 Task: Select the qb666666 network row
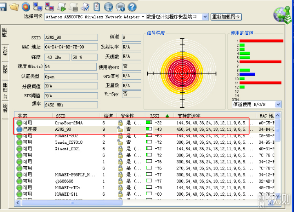145,181
